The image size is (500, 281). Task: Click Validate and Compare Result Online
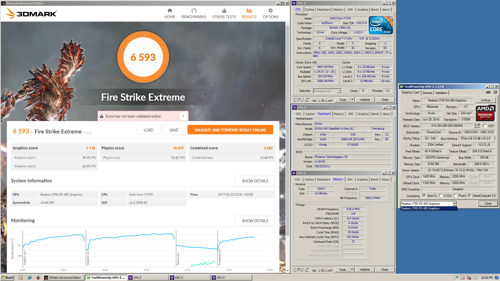tap(230, 130)
